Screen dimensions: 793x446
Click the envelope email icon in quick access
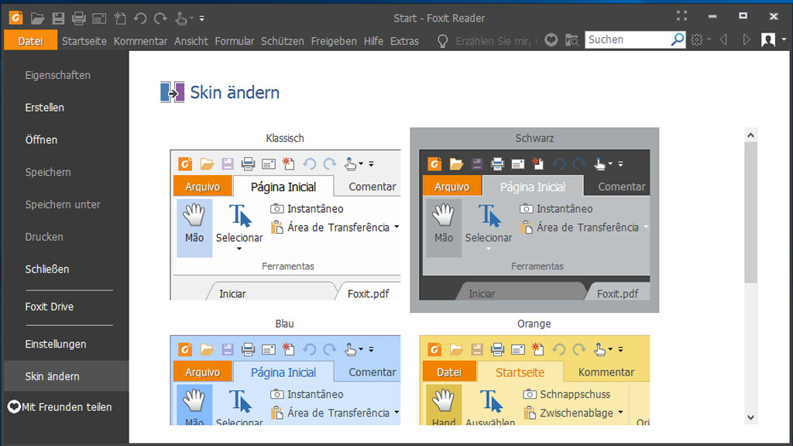[x=99, y=19]
